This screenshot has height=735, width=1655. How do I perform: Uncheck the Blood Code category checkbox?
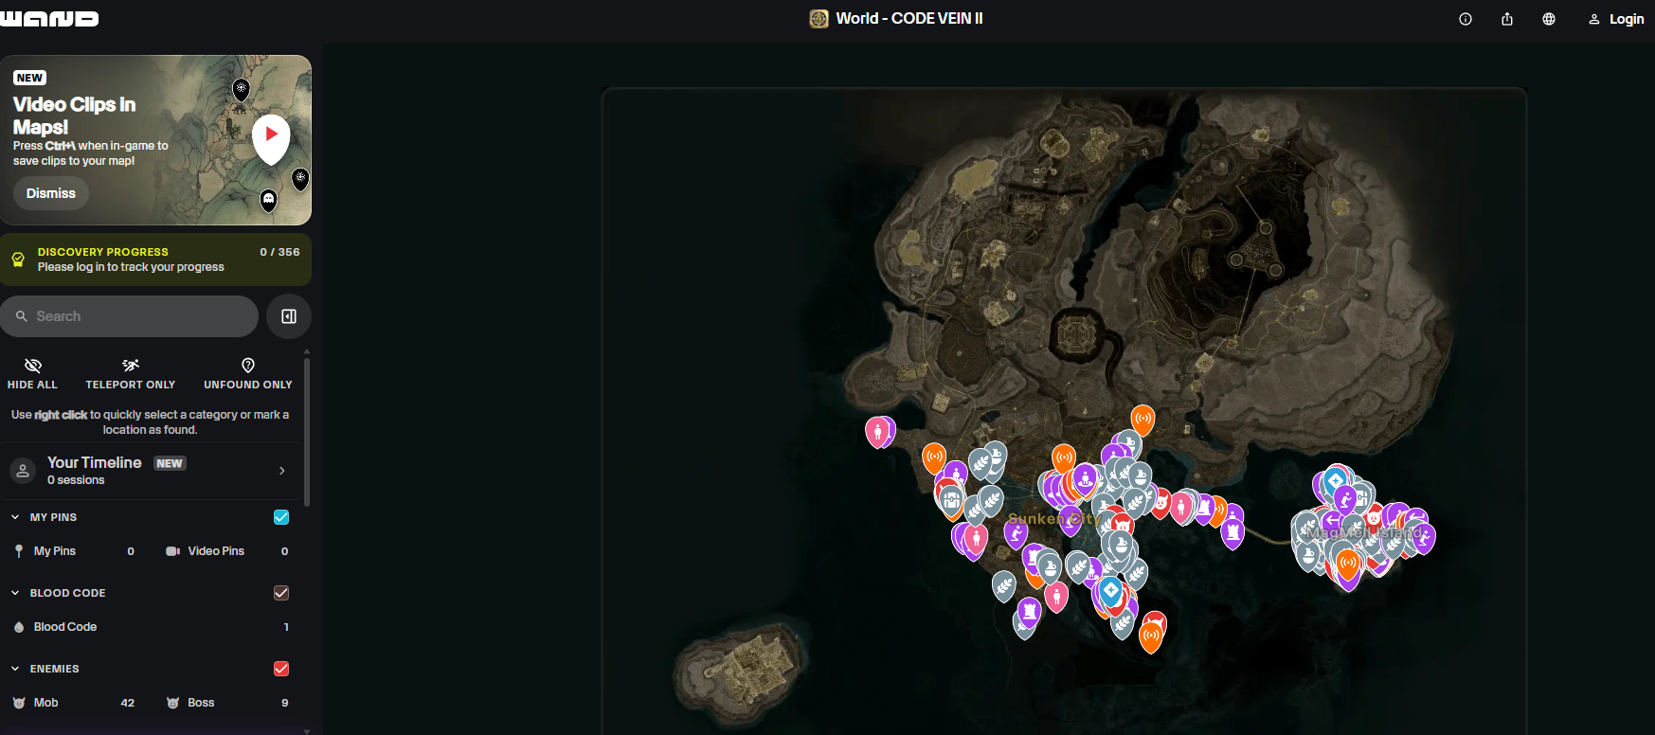click(281, 593)
